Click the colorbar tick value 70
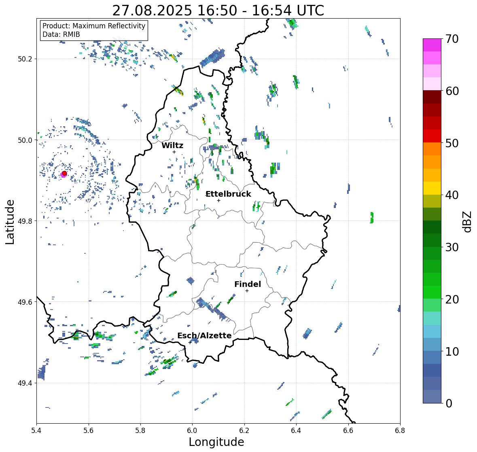 [452, 39]
